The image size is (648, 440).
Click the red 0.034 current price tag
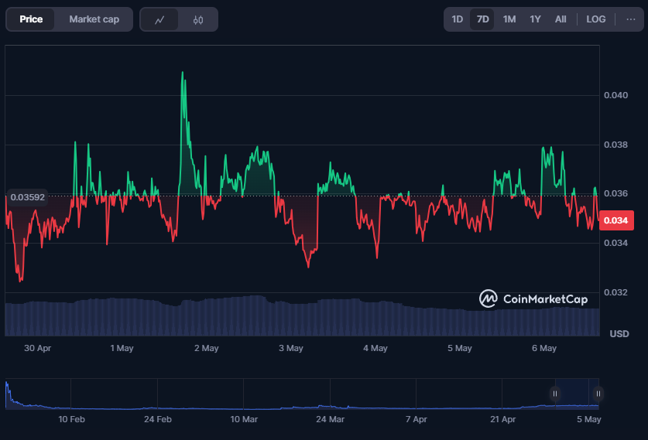point(615,221)
